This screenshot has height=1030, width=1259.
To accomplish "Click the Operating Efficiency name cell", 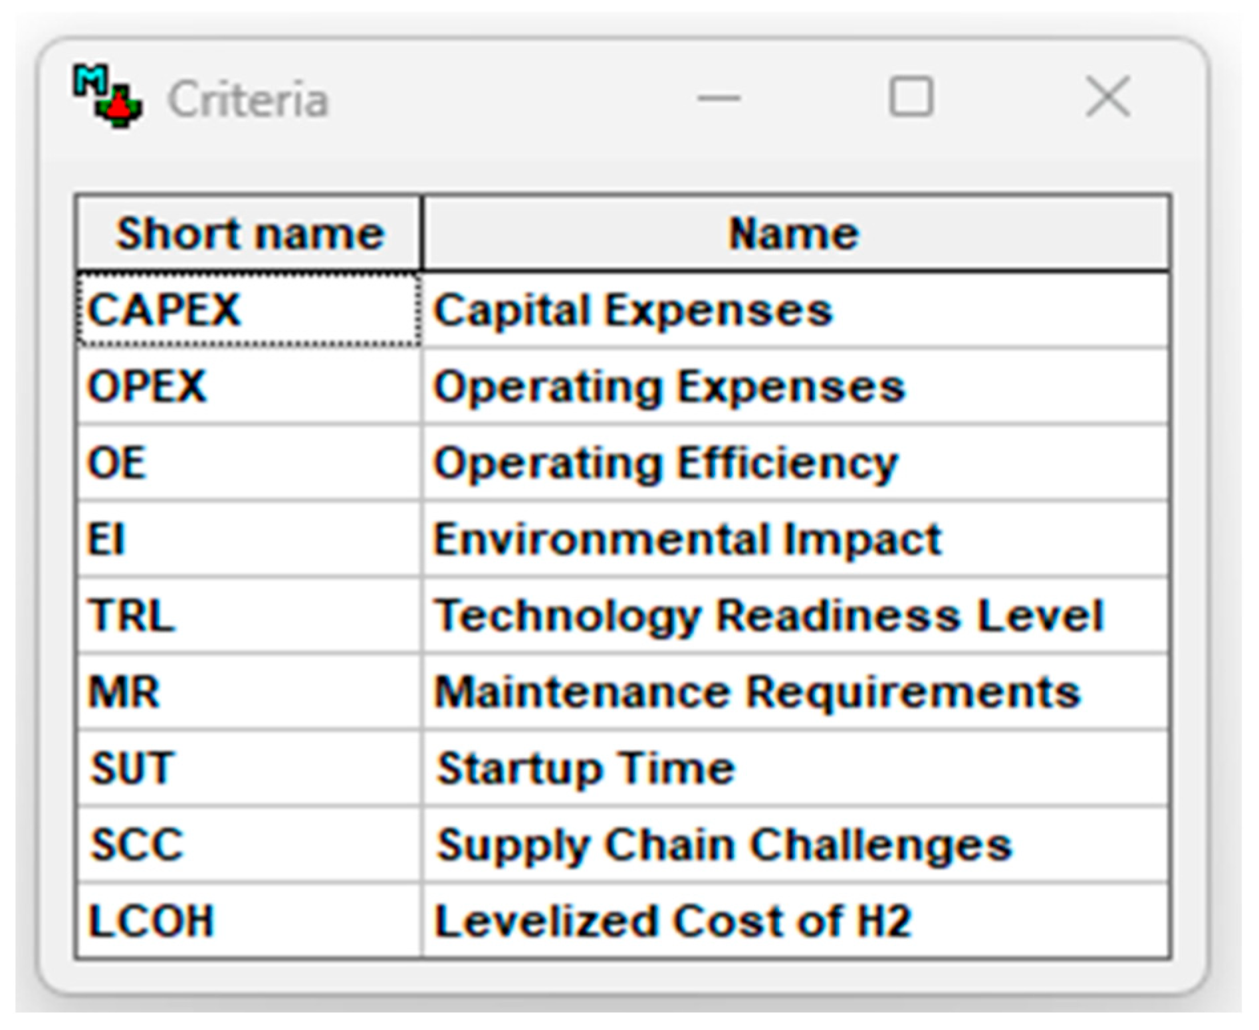I will 795,463.
